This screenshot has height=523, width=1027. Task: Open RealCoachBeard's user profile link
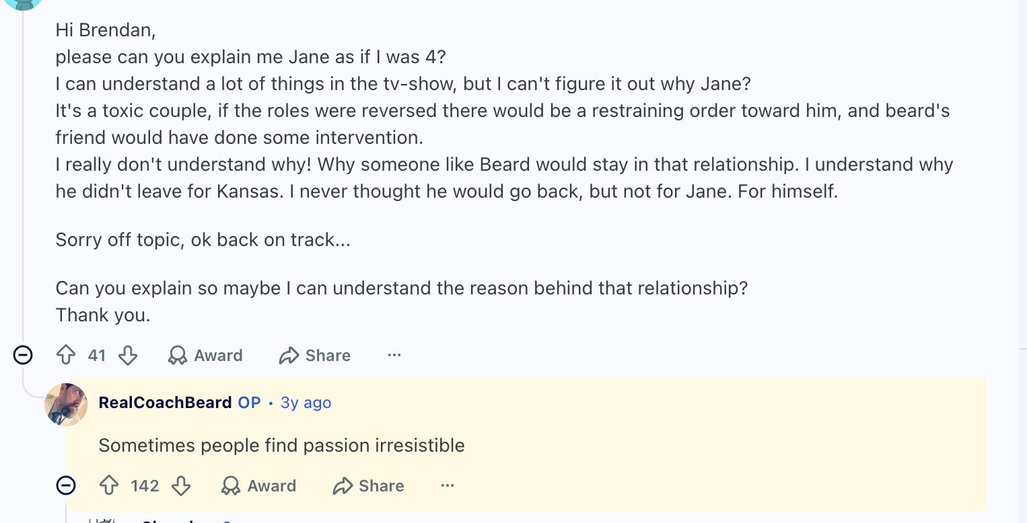point(165,403)
